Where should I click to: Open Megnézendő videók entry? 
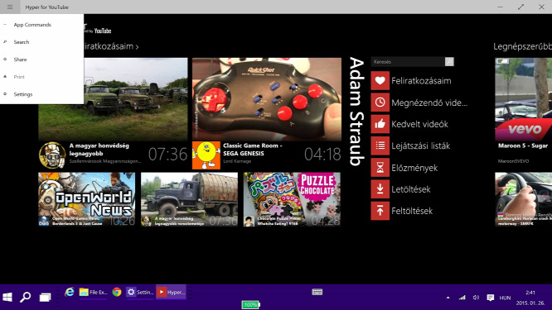429,103
